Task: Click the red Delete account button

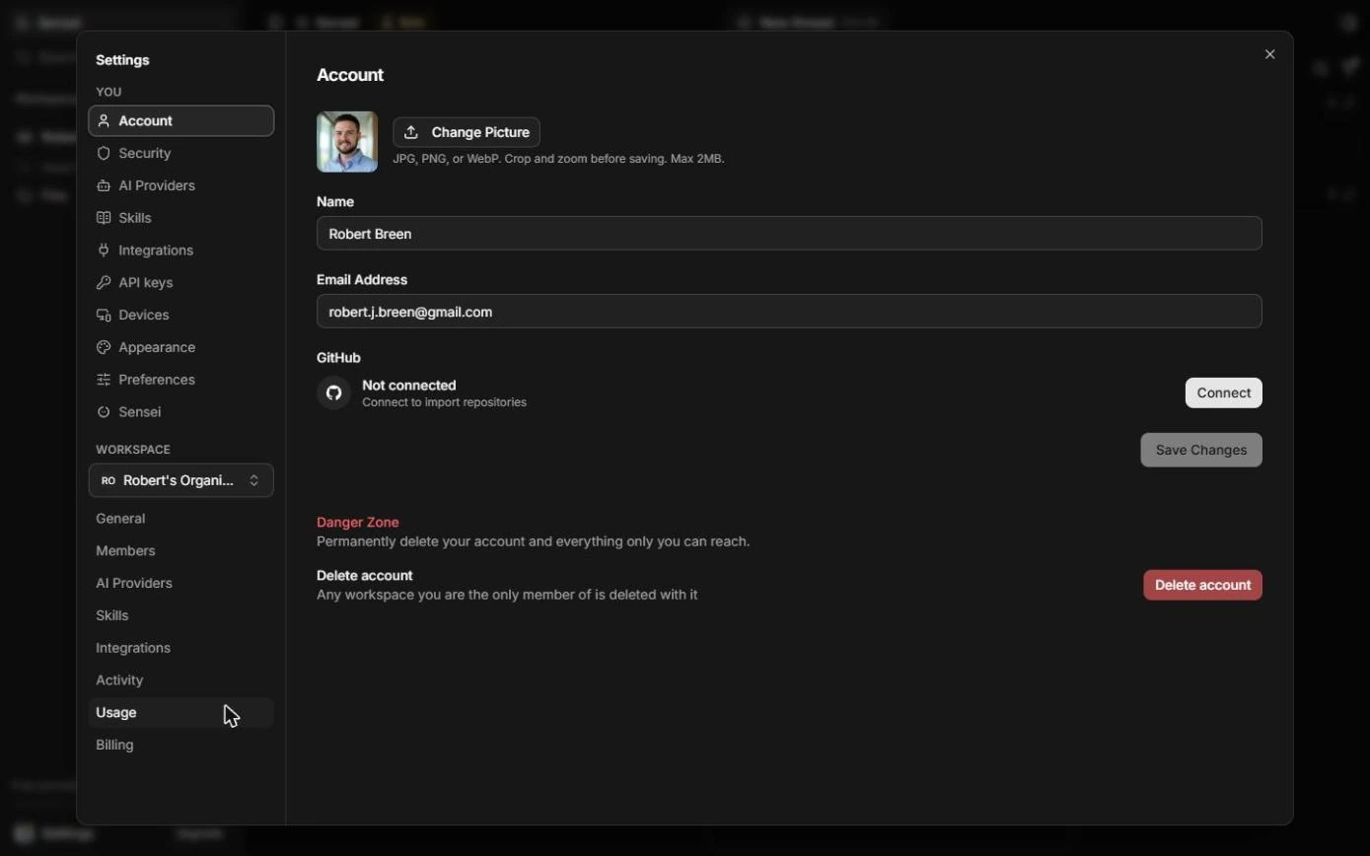Action: 1202,585
